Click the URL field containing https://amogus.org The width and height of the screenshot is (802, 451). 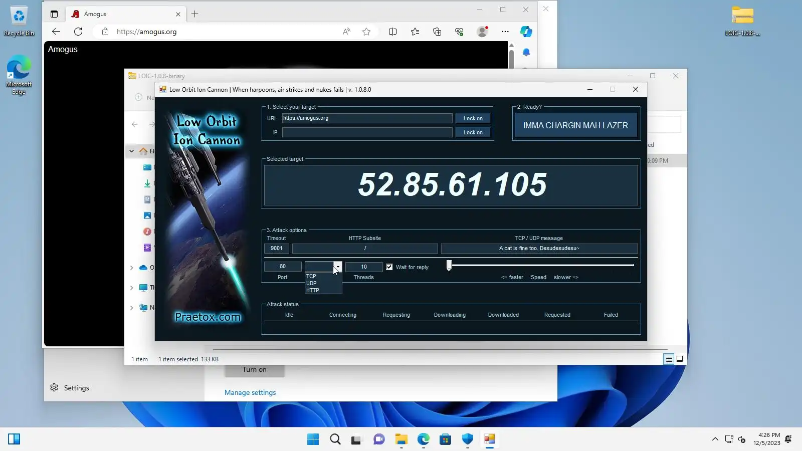click(x=367, y=118)
